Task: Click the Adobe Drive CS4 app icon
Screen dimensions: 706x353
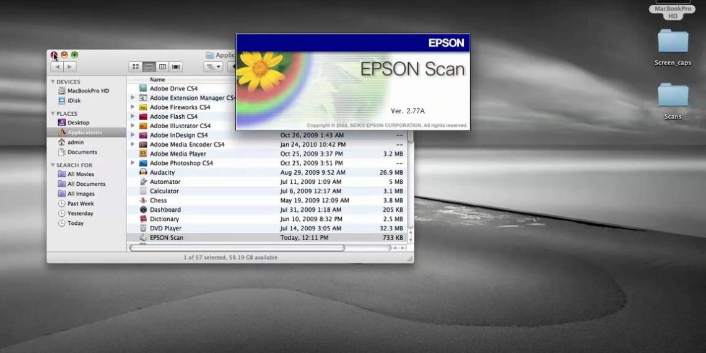Action: point(143,88)
